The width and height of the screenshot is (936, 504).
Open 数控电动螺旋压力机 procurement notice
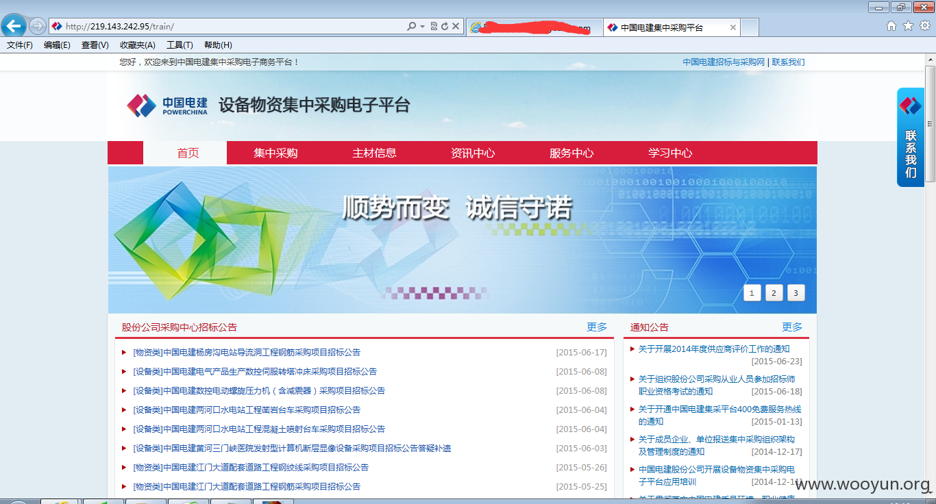click(x=259, y=391)
